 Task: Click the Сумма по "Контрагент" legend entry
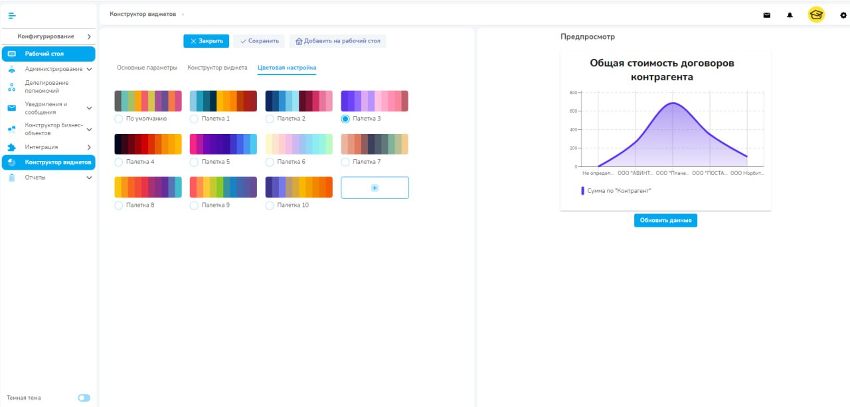pos(616,191)
